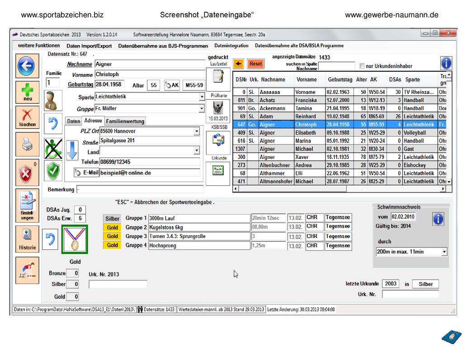
Task: Click the E-Mail hand button
Action: [x=86, y=173]
